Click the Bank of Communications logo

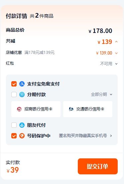point(71,109)
